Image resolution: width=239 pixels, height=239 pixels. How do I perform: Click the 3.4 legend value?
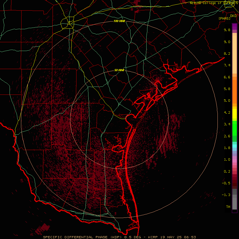pos(227,124)
